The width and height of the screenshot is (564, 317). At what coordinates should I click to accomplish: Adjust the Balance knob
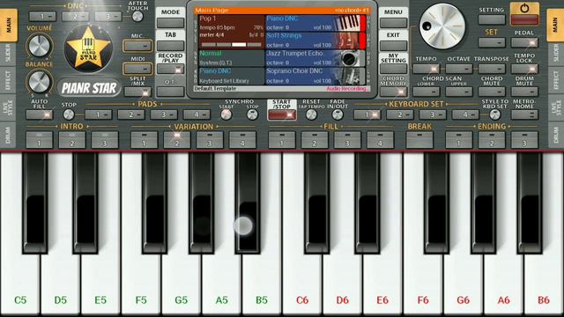click(39, 82)
